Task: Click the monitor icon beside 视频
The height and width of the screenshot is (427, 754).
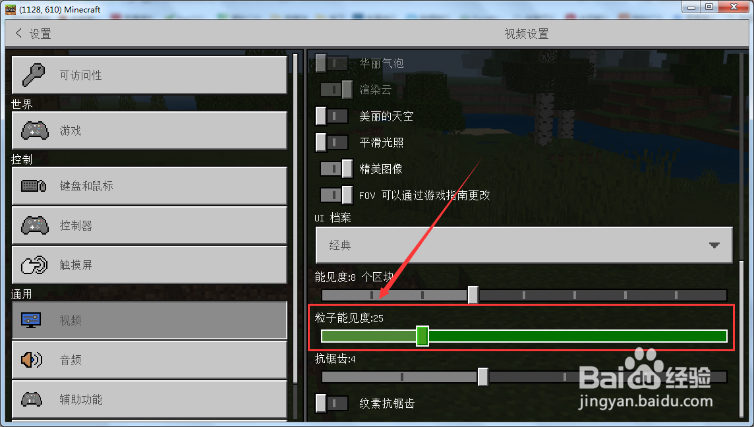Action: (x=31, y=320)
